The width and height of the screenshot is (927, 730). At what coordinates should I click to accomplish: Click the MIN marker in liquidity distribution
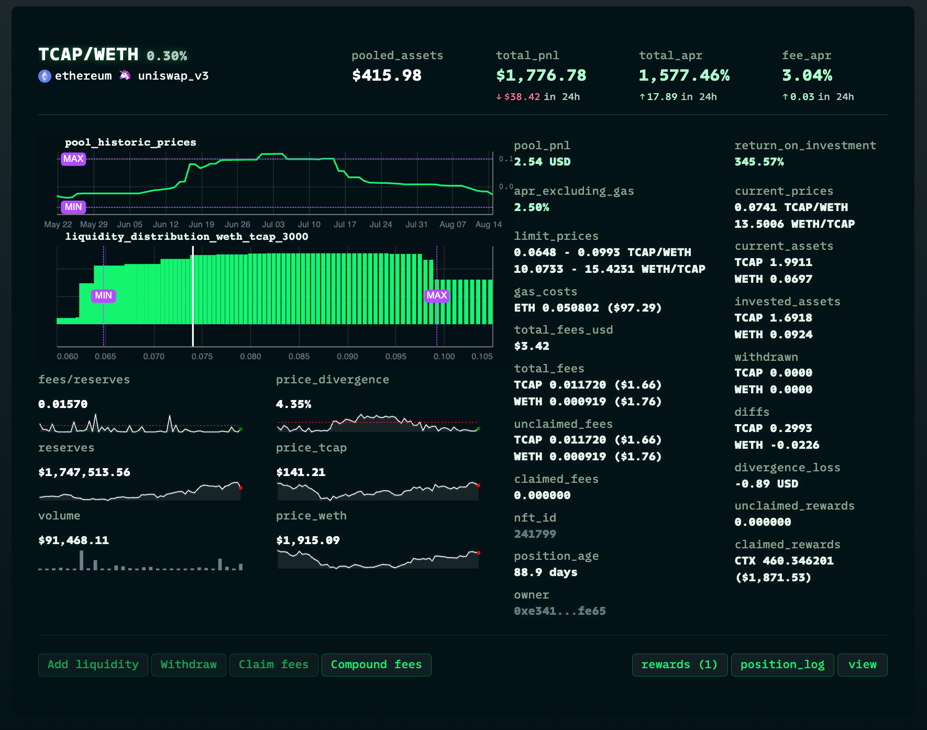point(103,295)
